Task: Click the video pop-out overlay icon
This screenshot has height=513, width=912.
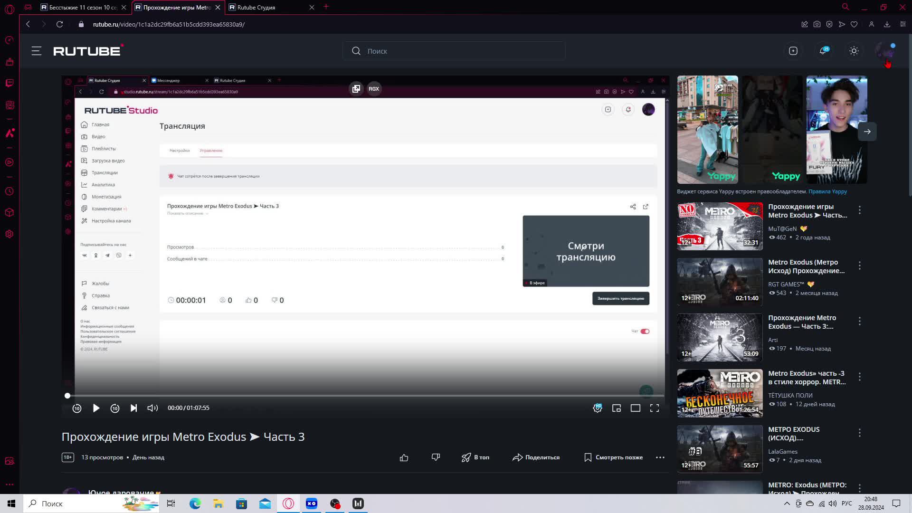Action: click(356, 89)
